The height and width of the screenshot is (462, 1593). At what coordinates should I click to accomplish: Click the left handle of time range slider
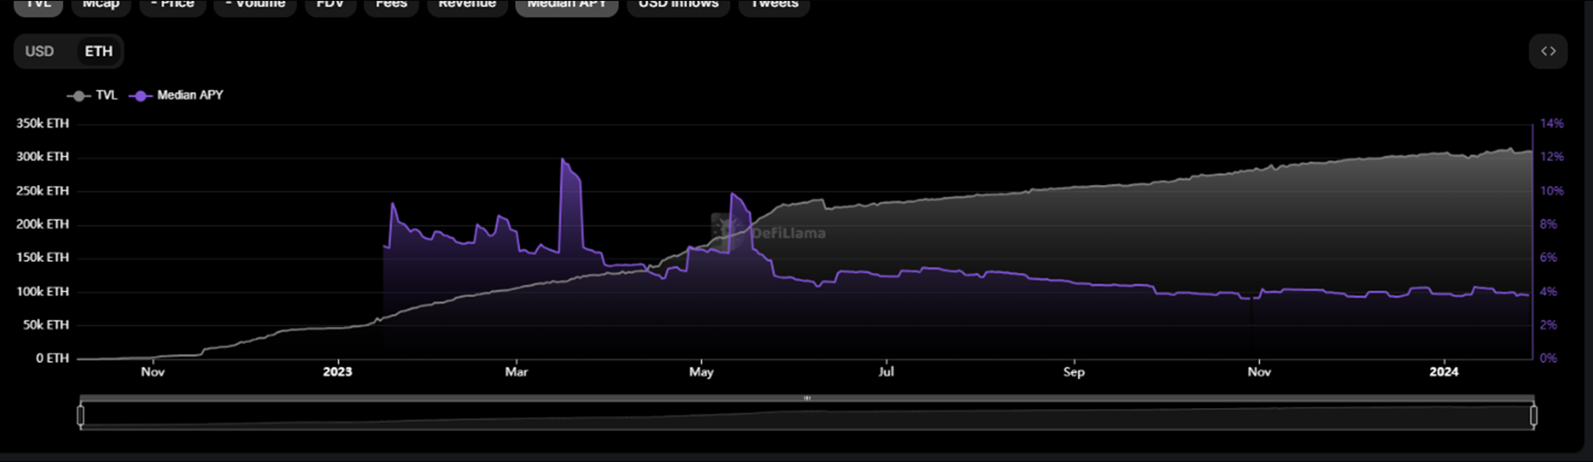click(81, 415)
